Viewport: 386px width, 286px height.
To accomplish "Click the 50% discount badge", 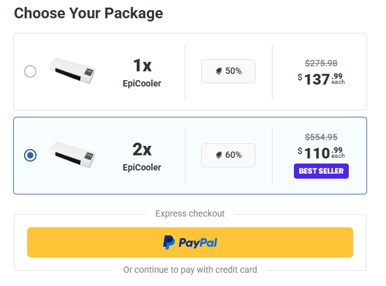I will (x=228, y=71).
